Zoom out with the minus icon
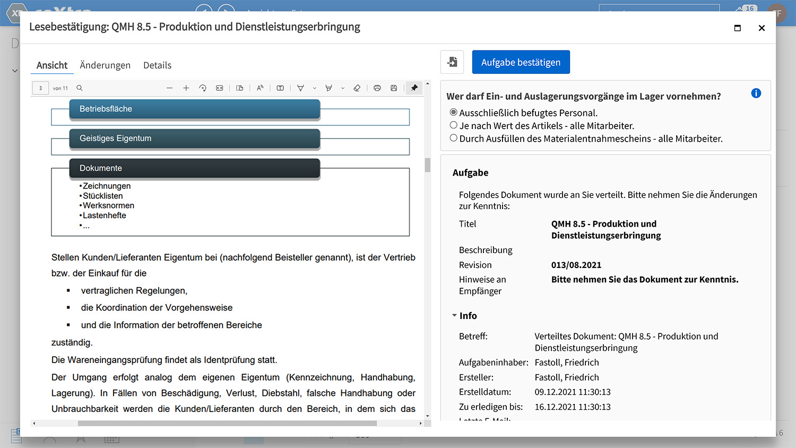Viewport: 796px width, 448px height. click(x=169, y=88)
